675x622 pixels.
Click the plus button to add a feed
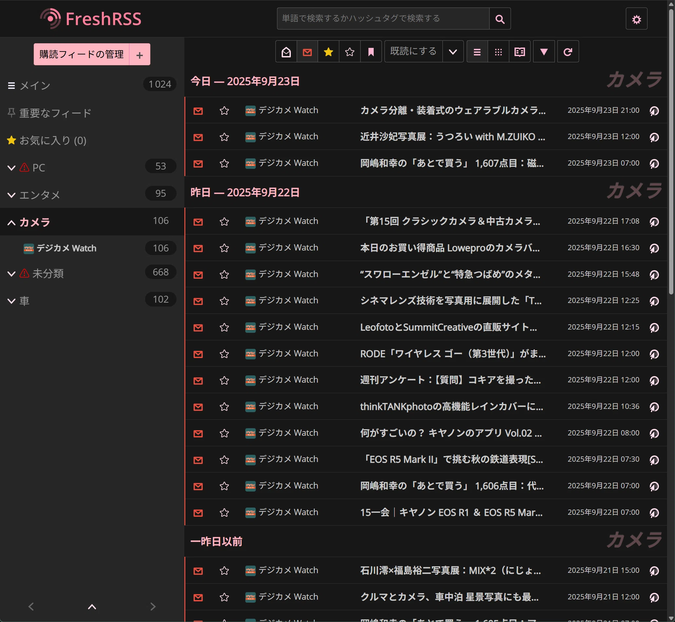pyautogui.click(x=140, y=54)
